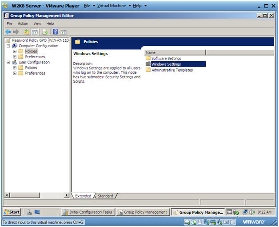
Task: Open VMware File menu dropdown
Action: click(x=89, y=6)
